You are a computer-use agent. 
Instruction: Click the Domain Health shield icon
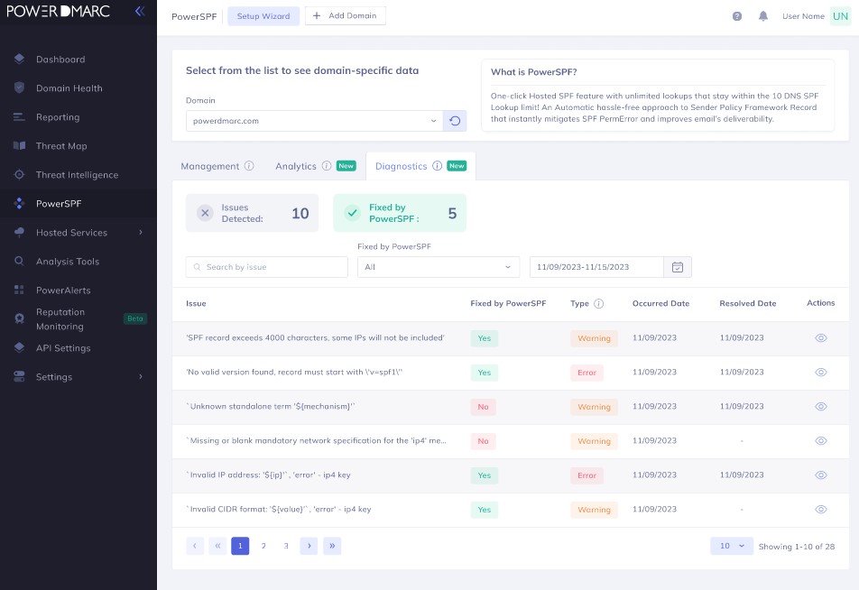coord(19,88)
